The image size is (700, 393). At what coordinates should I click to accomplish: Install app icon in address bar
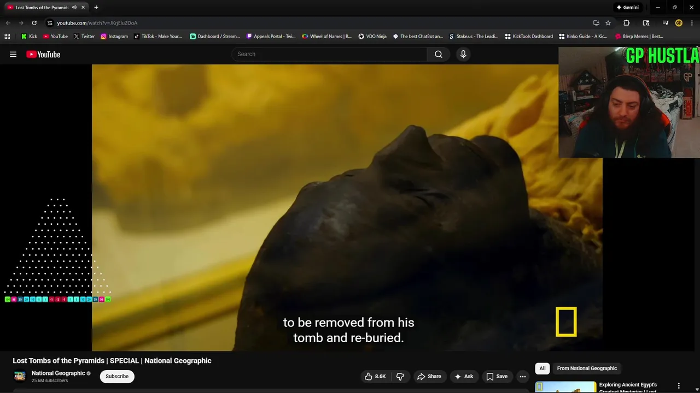pyautogui.click(x=596, y=23)
